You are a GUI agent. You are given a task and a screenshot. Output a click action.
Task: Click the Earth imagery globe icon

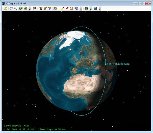click(x=96, y=8)
